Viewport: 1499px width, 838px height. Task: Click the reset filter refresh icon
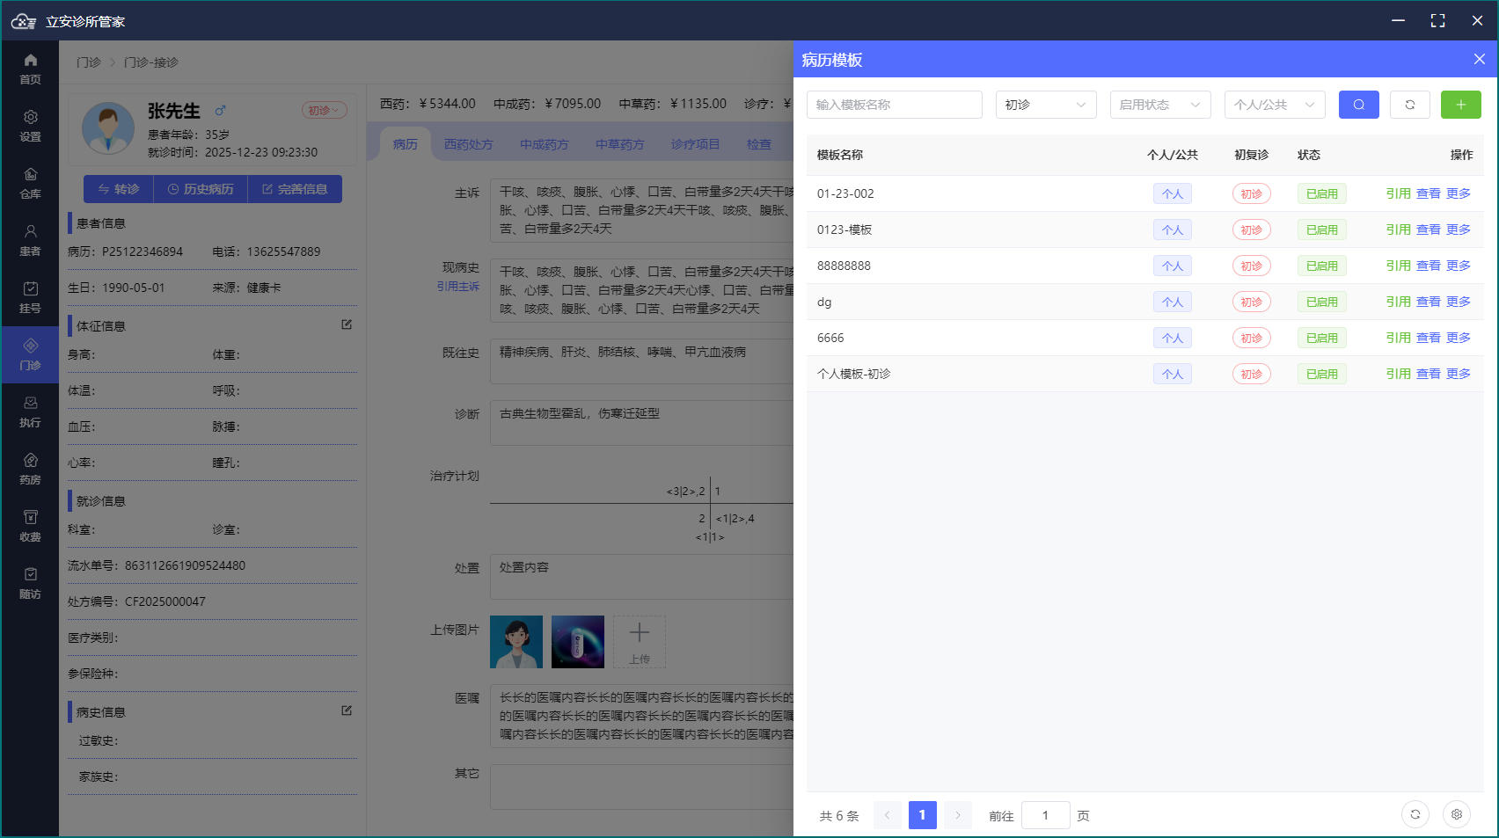1409,105
